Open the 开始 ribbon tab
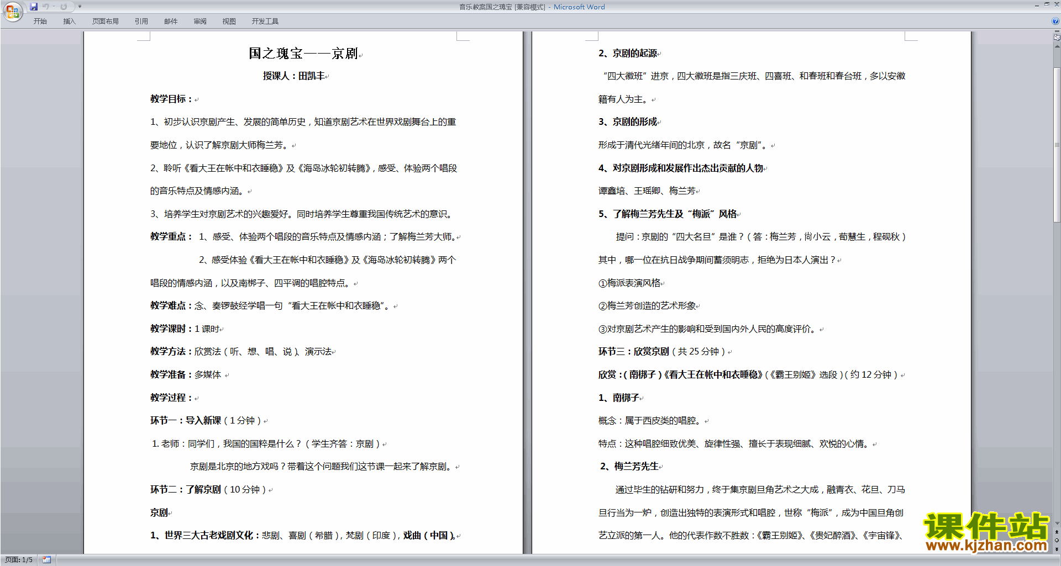This screenshot has height=566, width=1061. (40, 21)
